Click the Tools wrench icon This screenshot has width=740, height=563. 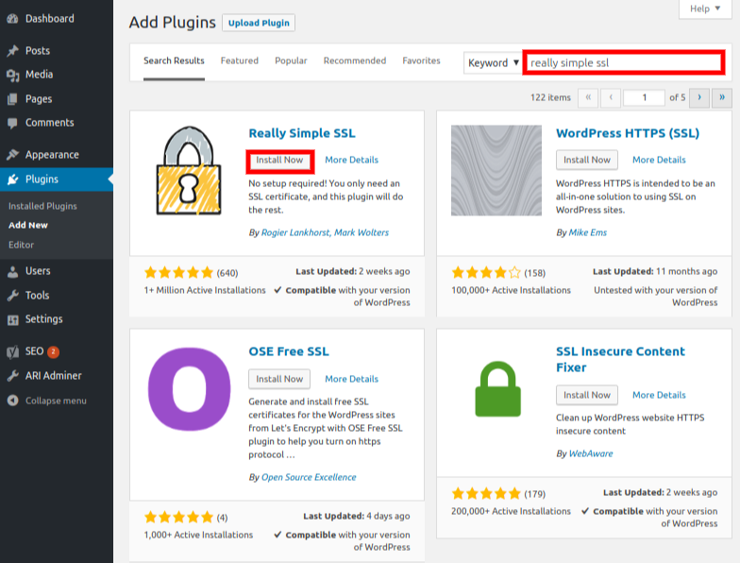coord(13,295)
